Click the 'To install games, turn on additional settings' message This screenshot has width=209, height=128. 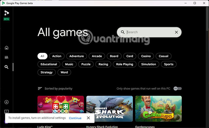click(x=37, y=118)
